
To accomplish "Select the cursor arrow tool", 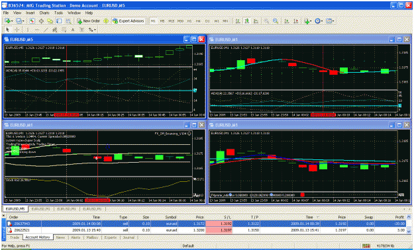I will click(7, 30).
